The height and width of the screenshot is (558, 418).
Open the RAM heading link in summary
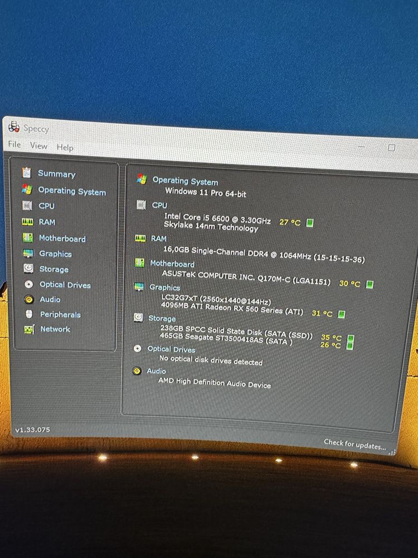[x=158, y=238]
